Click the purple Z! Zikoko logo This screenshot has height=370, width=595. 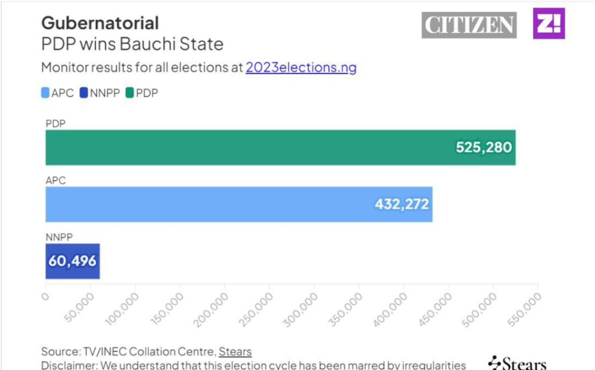click(549, 24)
